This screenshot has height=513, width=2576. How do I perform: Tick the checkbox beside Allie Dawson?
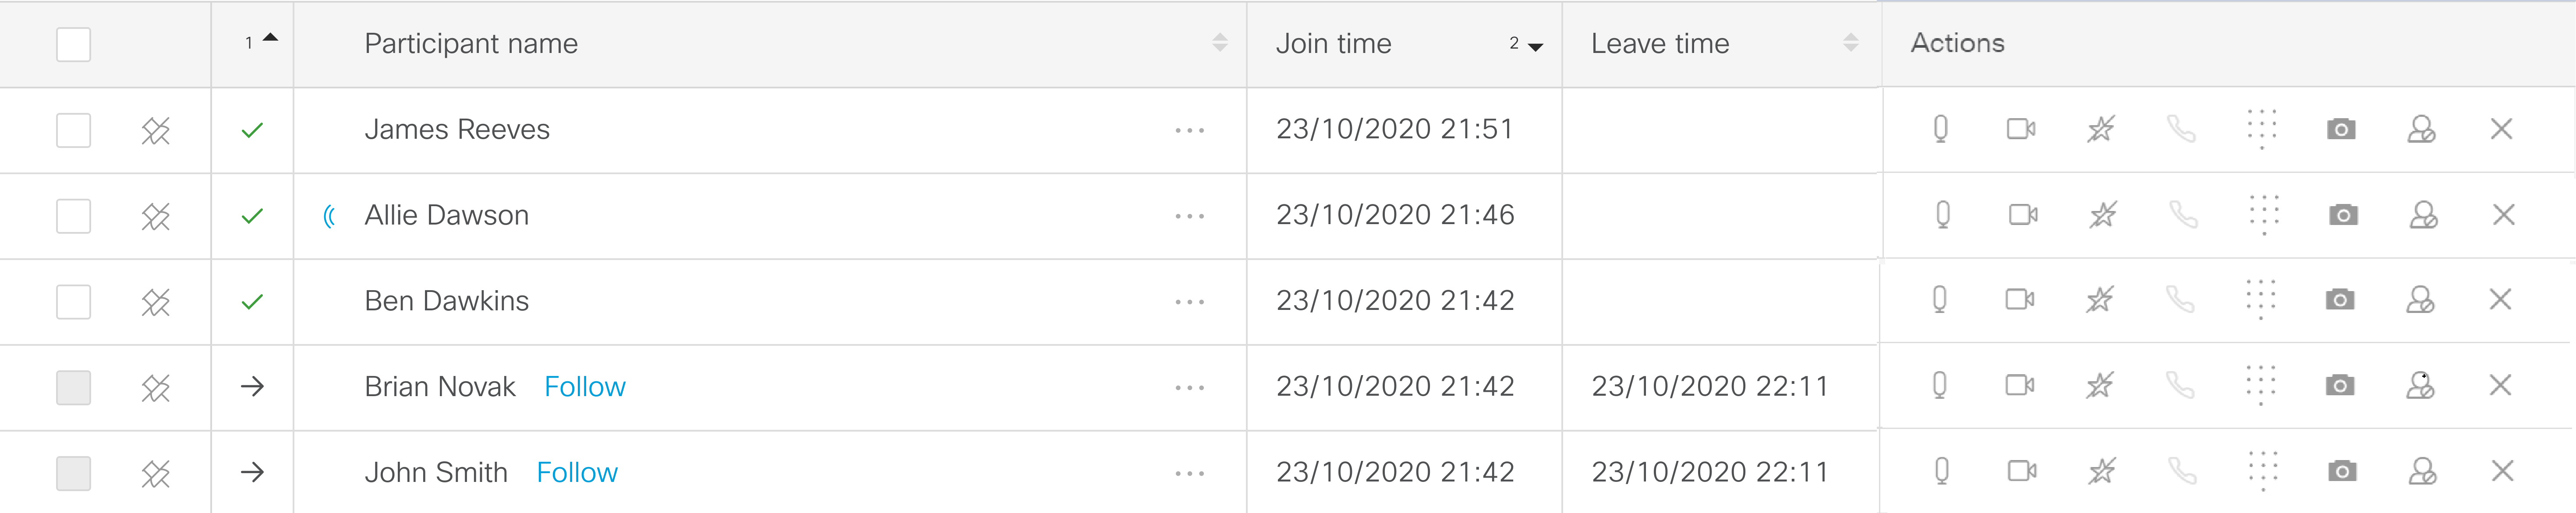click(73, 214)
